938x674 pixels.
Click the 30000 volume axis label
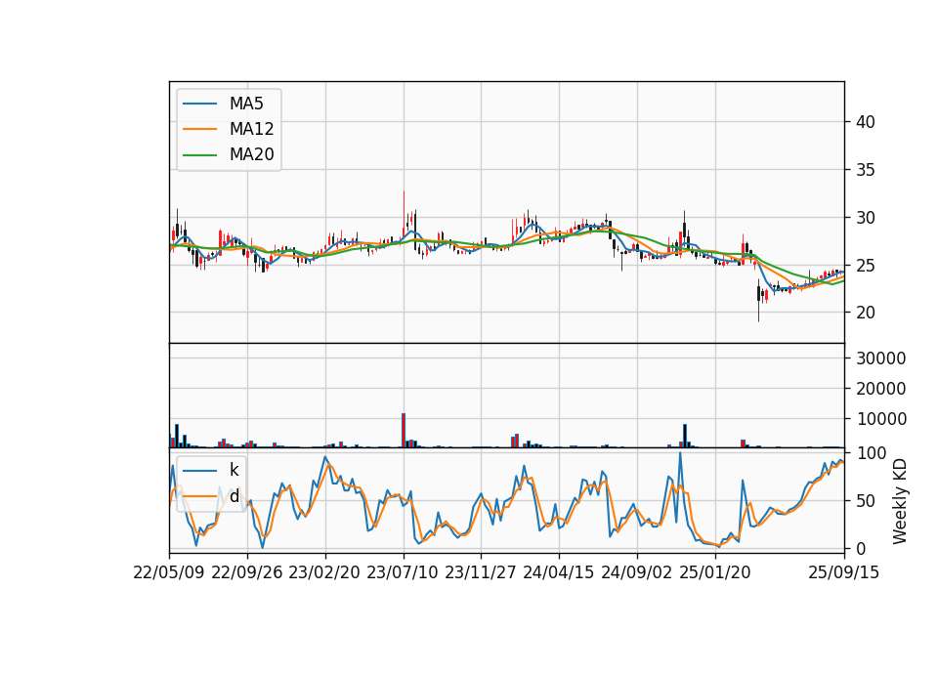point(881,358)
